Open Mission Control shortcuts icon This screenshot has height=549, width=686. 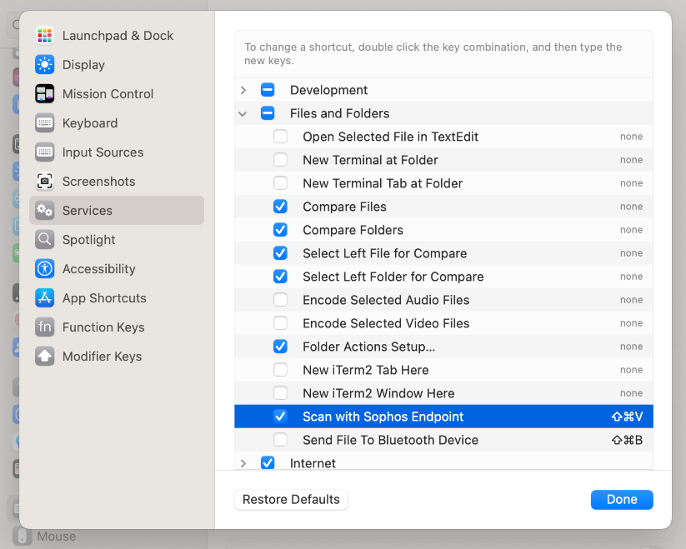coord(45,94)
